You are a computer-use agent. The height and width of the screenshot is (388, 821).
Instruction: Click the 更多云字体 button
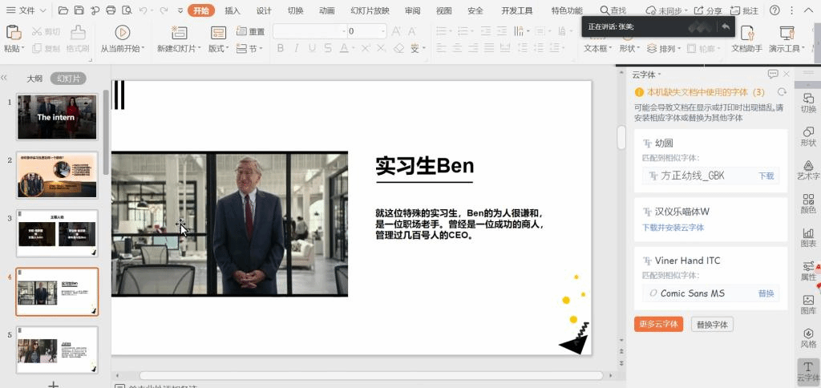(658, 324)
